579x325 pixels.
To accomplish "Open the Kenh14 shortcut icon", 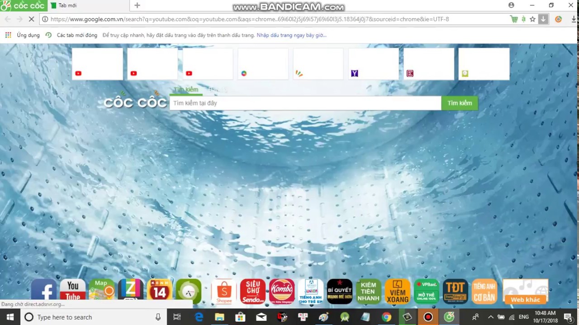I will [x=160, y=291].
